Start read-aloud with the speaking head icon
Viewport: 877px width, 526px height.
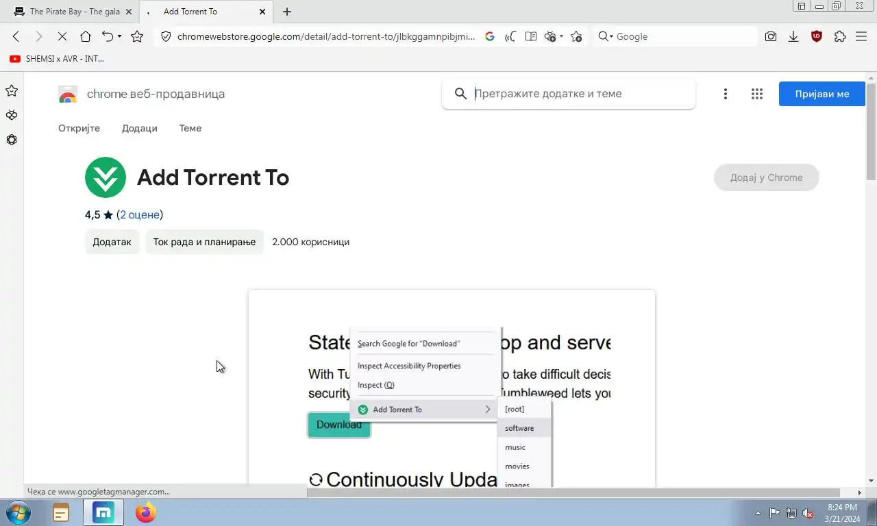pos(510,36)
